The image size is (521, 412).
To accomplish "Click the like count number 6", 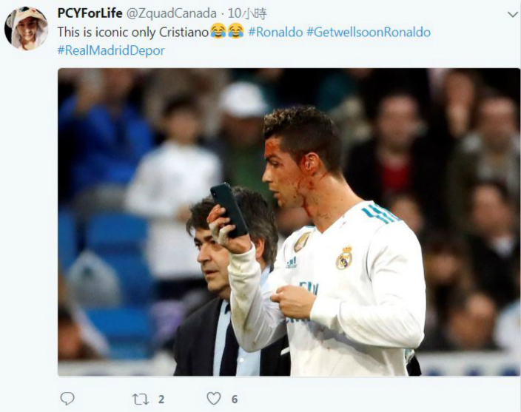I will pyautogui.click(x=235, y=399).
